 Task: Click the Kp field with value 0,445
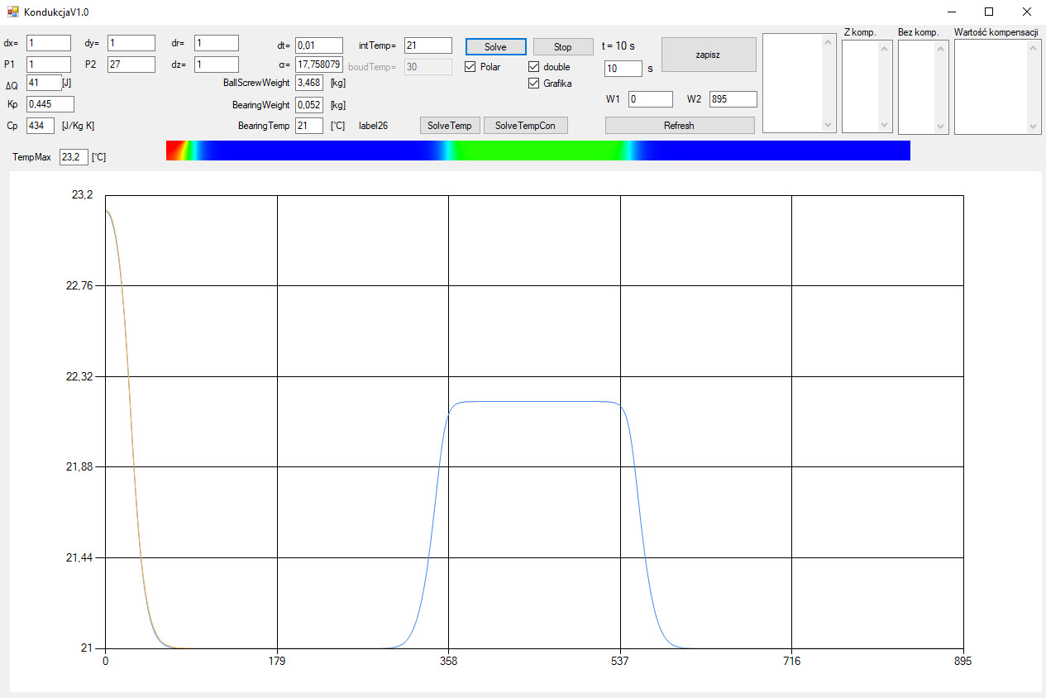tap(50, 104)
